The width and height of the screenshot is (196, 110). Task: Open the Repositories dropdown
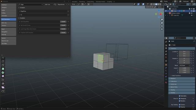[x=62, y=5]
